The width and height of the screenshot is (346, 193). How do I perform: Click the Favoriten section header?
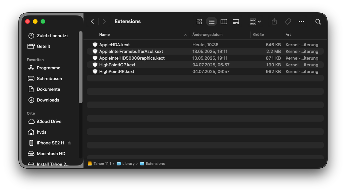tap(35, 60)
